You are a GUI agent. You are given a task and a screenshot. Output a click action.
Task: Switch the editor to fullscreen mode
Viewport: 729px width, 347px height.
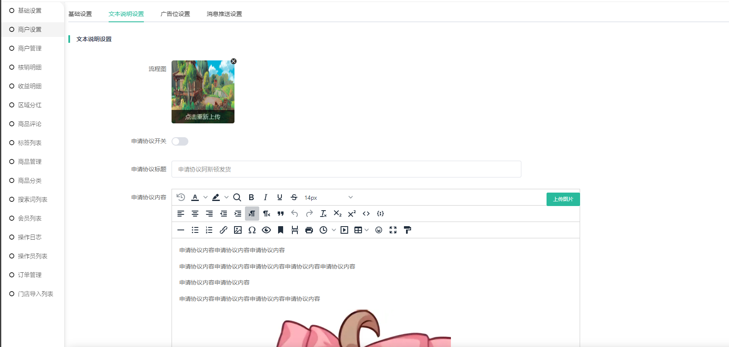click(393, 230)
